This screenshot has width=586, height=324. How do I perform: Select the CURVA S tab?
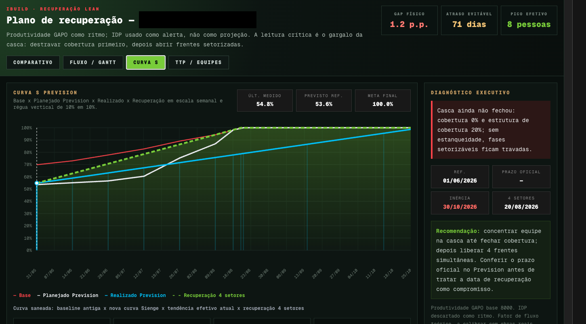(146, 62)
